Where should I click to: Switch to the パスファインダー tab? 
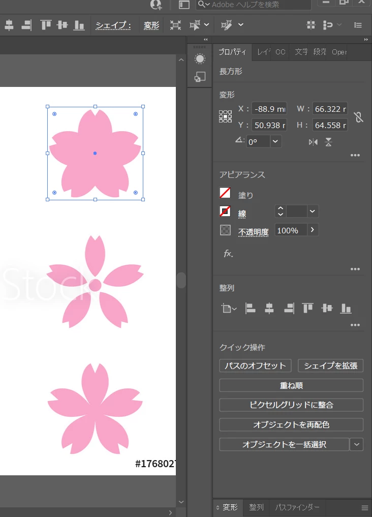tap(297, 507)
